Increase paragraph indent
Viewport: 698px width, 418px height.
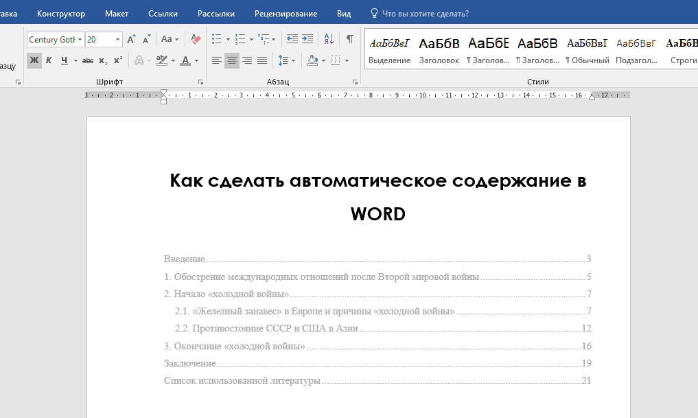coord(307,39)
